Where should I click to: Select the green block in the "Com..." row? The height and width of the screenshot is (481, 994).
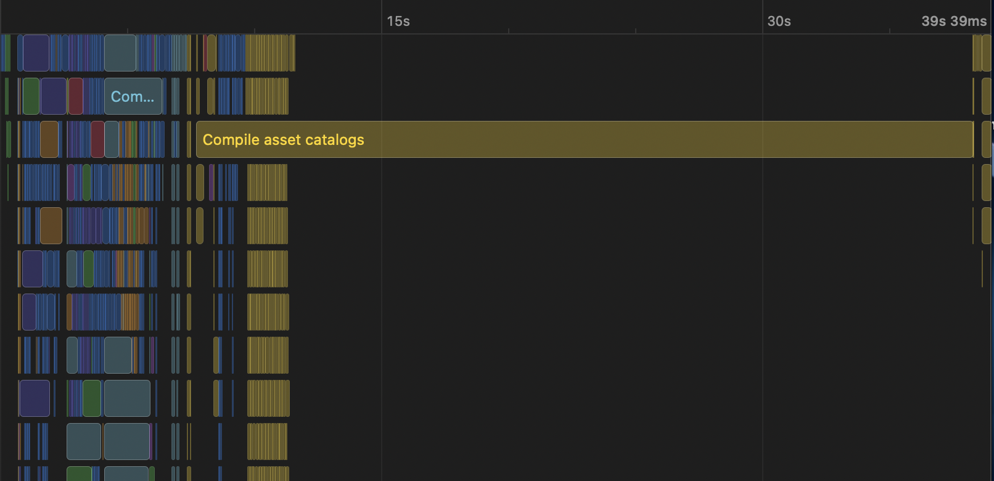(x=31, y=96)
